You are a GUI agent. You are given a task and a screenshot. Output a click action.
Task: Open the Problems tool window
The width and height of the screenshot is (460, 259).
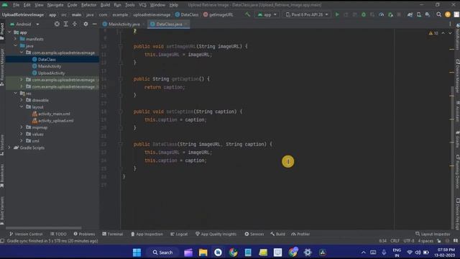click(x=84, y=234)
